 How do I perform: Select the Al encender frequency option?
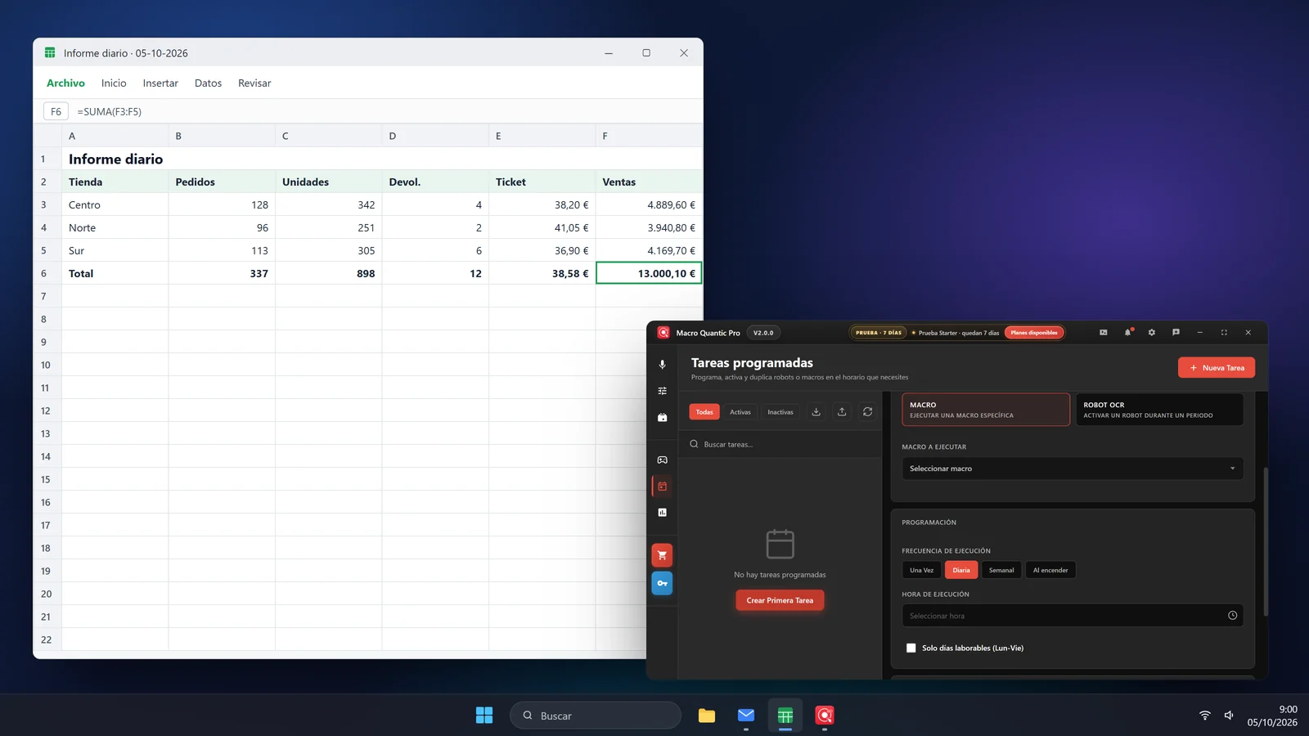[x=1050, y=570]
